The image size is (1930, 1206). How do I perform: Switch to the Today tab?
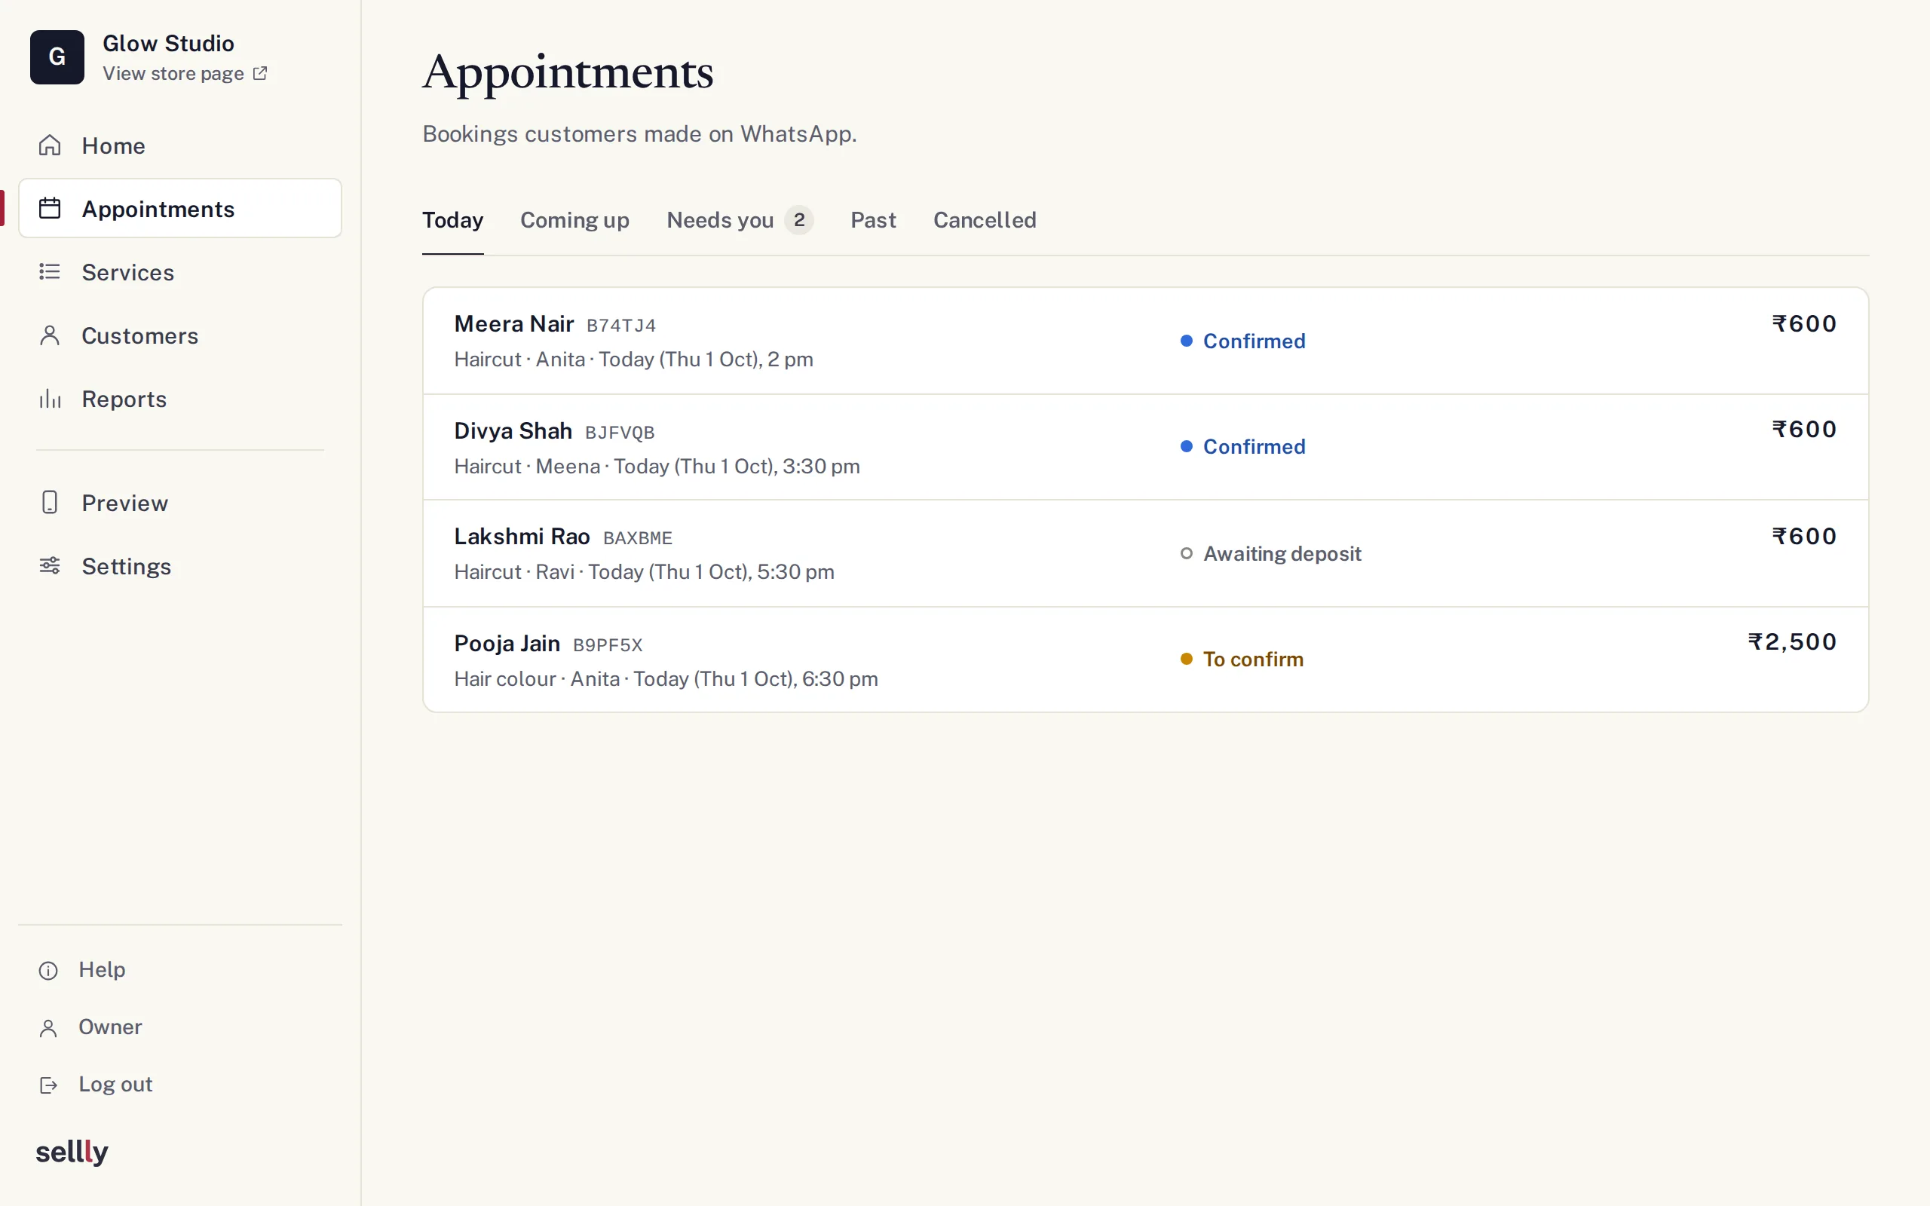tap(453, 220)
